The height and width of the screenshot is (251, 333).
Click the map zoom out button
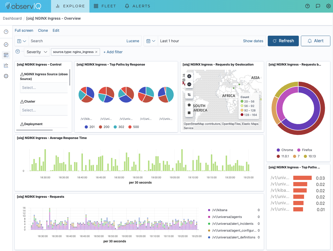pyautogui.click(x=189, y=84)
